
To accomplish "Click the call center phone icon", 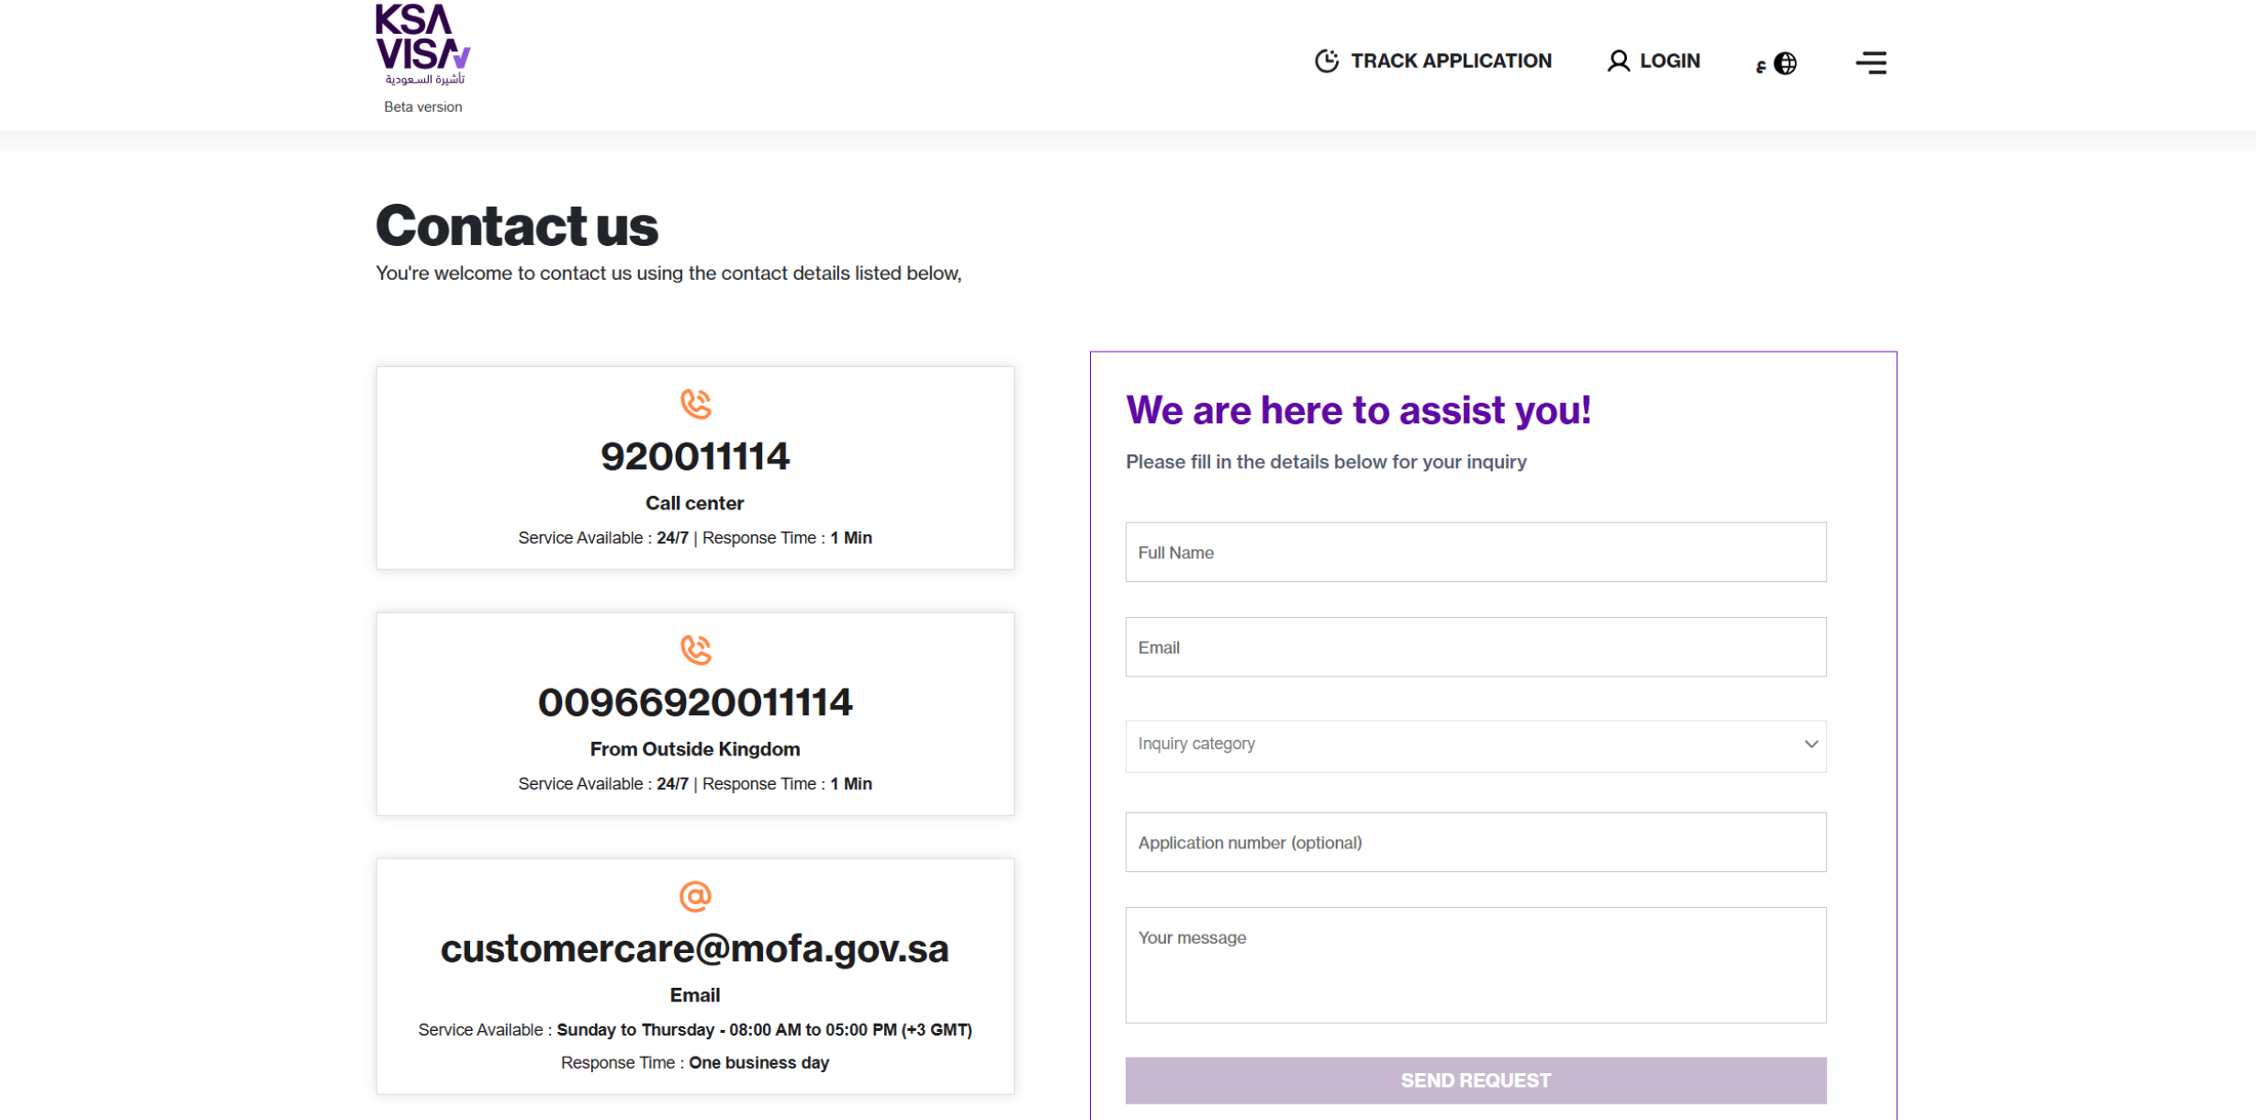I will (x=695, y=404).
